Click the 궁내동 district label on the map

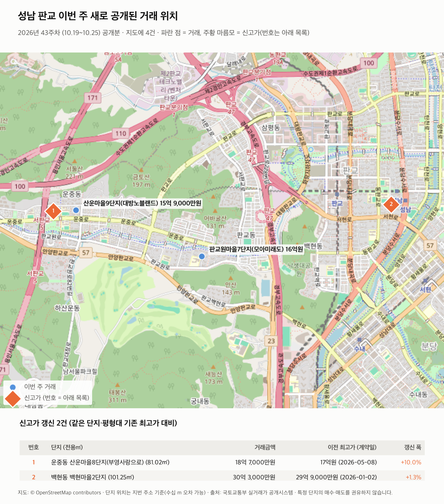click(x=200, y=401)
